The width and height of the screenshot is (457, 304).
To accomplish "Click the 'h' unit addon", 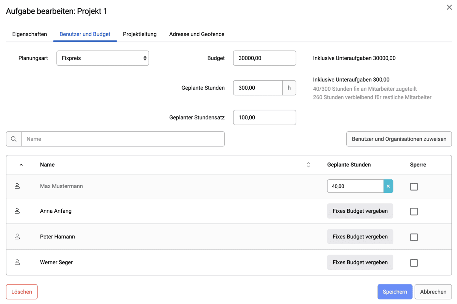I will pyautogui.click(x=289, y=88).
